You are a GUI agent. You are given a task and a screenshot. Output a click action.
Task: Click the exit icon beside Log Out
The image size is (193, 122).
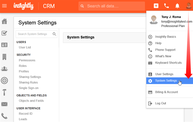(150, 104)
